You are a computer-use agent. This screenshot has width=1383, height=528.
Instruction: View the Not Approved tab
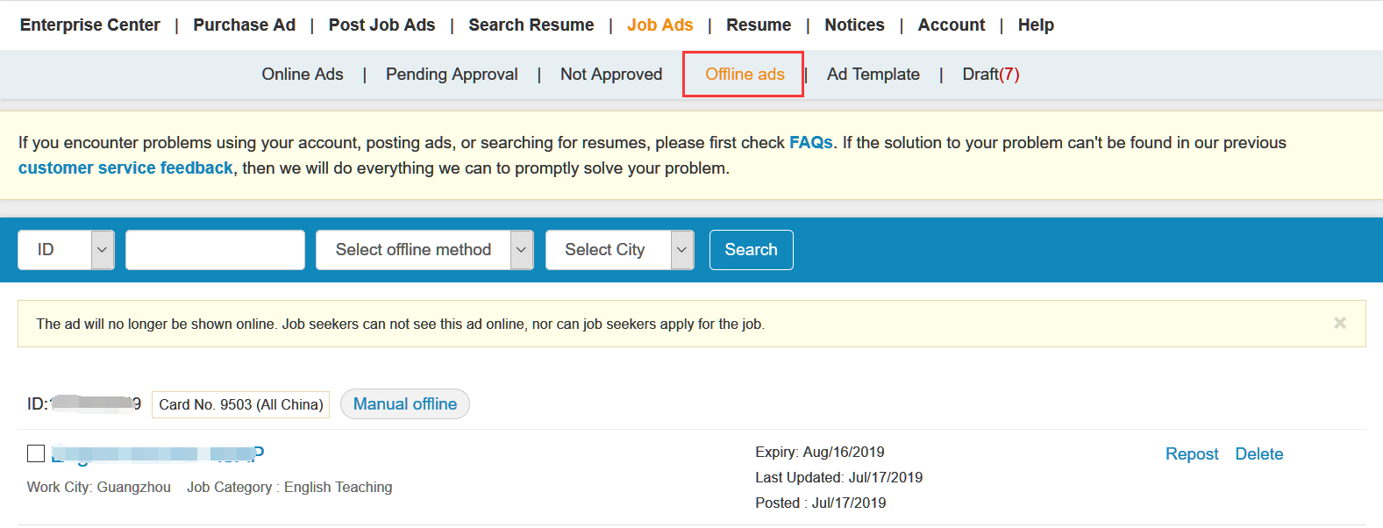(611, 74)
